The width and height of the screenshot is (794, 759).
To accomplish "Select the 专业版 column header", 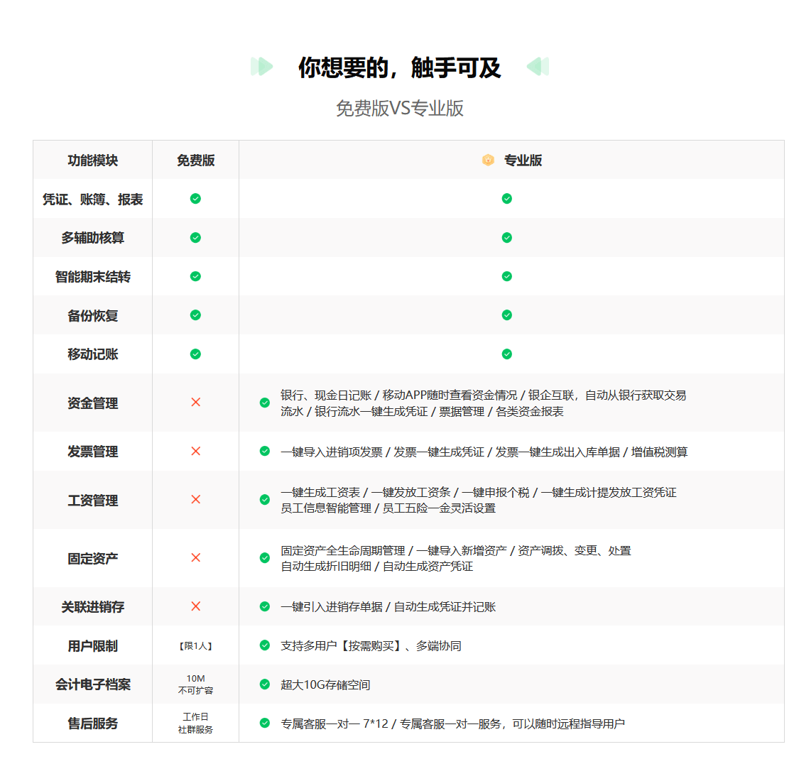I will 522,160.
